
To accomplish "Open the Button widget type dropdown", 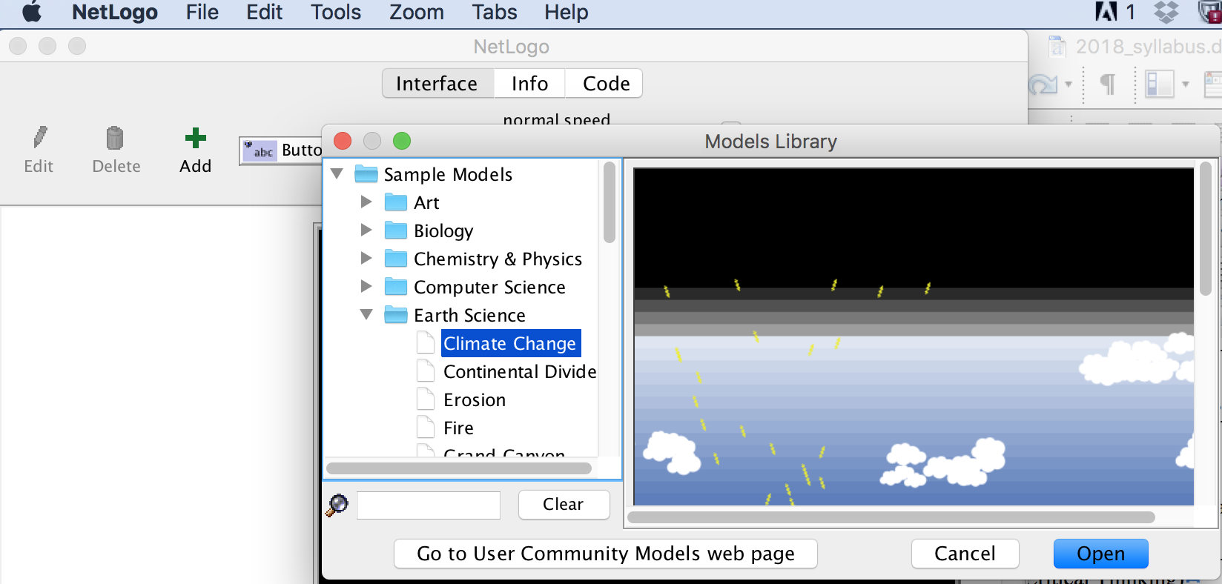I will tap(282, 150).
